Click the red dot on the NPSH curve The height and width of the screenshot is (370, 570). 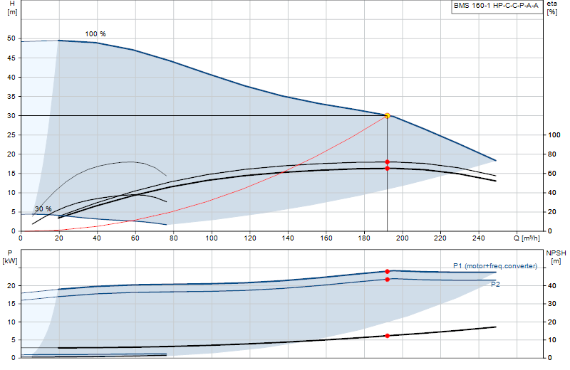(x=387, y=336)
